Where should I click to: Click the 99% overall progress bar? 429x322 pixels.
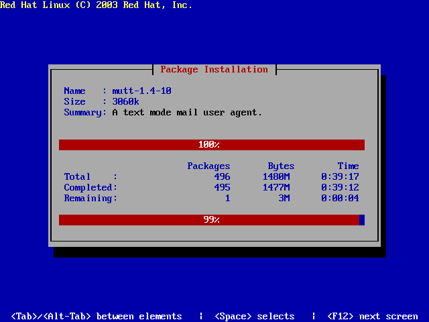212,220
